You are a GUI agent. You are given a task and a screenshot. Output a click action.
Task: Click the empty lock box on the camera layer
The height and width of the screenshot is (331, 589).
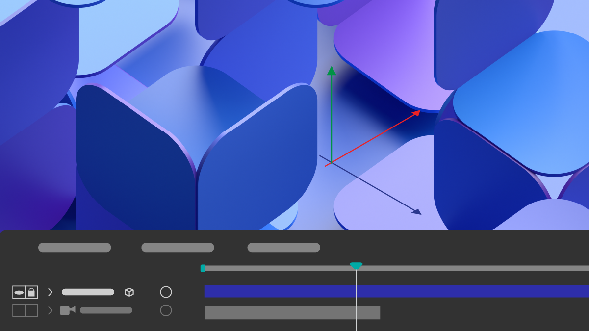pos(31,310)
